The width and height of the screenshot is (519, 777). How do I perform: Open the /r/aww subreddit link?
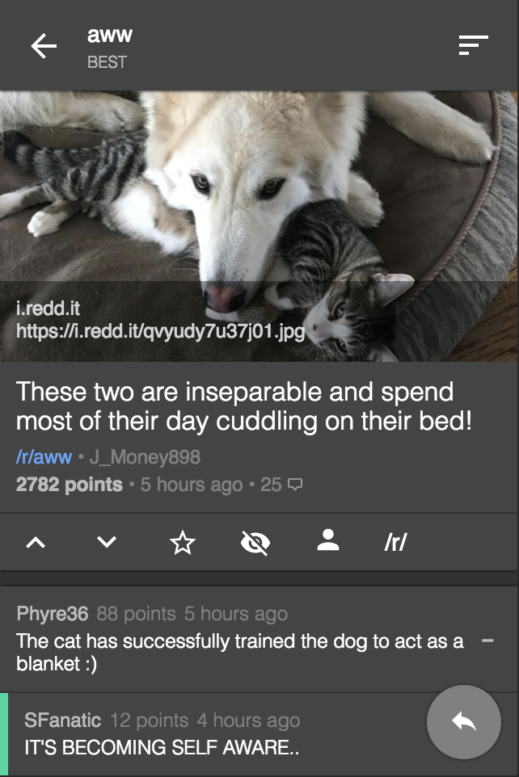point(44,456)
